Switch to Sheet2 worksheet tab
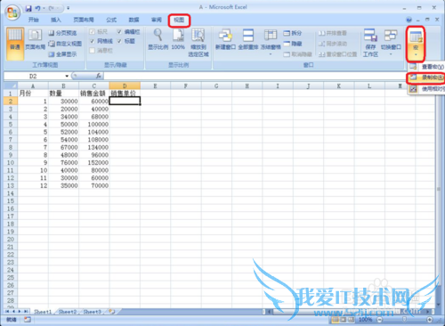 [68, 312]
